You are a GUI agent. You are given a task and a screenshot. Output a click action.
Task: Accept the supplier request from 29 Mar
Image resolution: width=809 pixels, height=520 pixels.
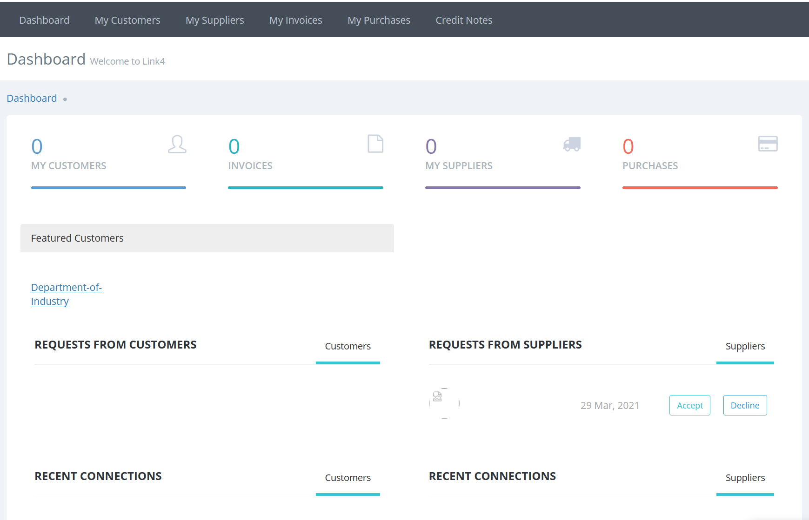coord(690,405)
